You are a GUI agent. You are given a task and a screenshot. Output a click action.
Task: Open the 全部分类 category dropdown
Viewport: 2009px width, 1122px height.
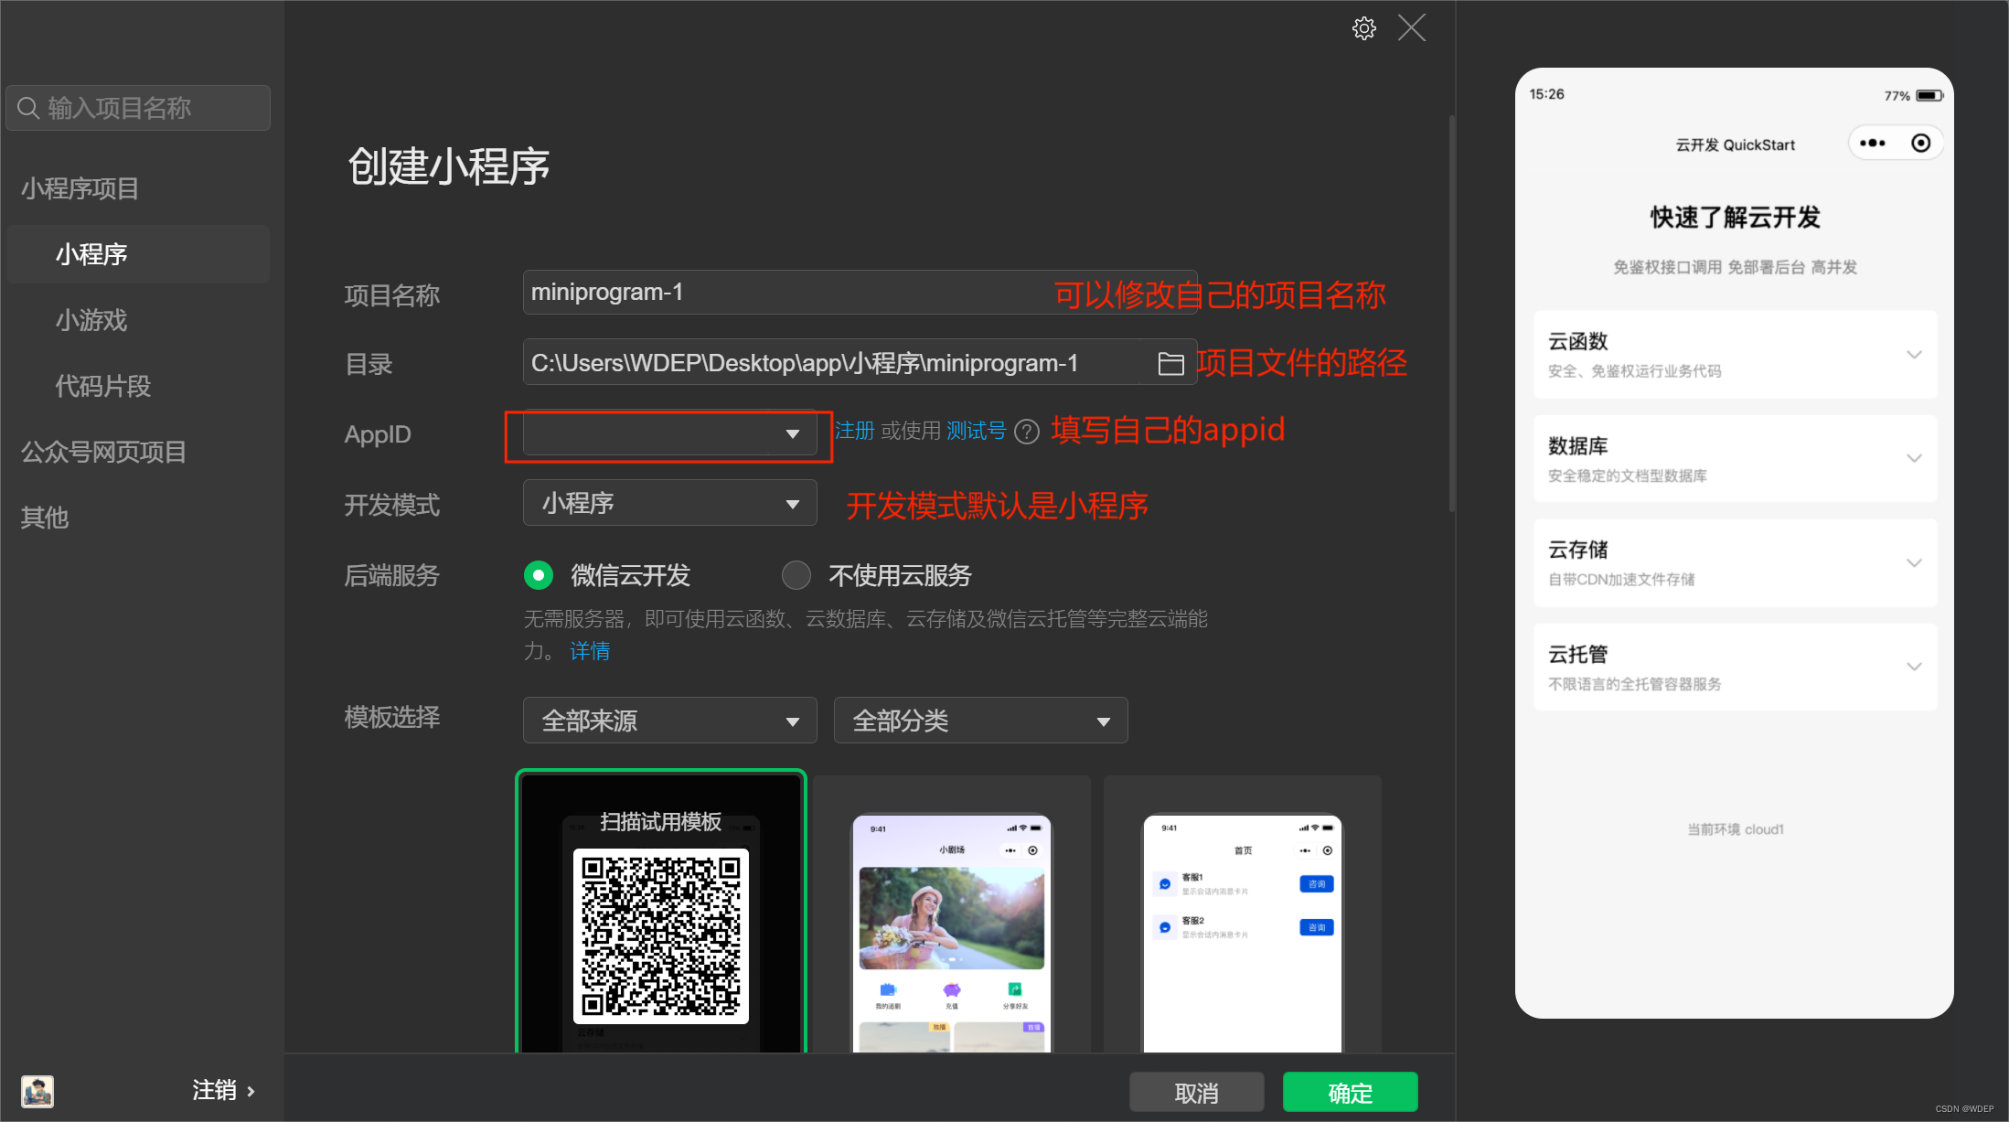pos(980,721)
